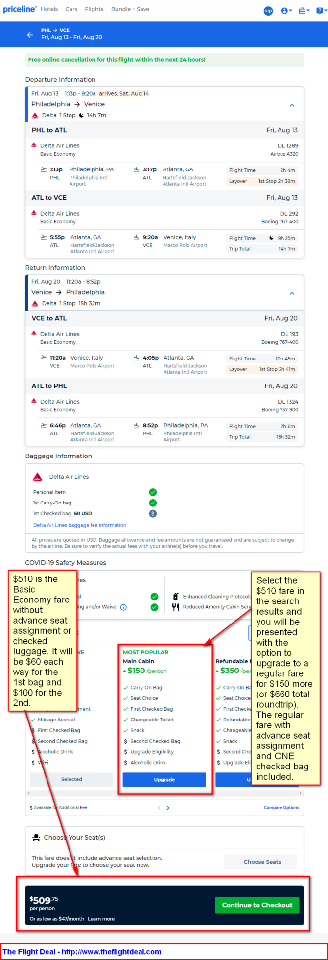Click the next arrow under fare options
The height and width of the screenshot is (960, 328).
pyautogui.click(x=168, y=808)
